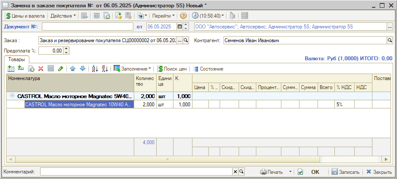Click the red X delete row icon

41,69
